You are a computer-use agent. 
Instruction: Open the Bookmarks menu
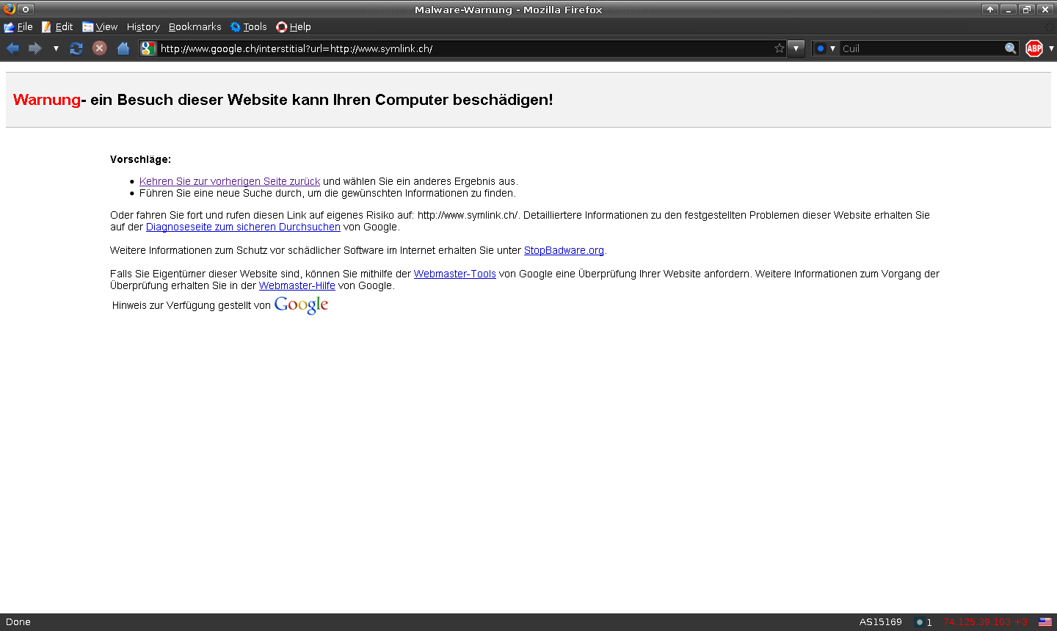point(195,27)
